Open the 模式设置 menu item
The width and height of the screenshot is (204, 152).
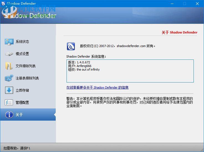(x=28, y=54)
